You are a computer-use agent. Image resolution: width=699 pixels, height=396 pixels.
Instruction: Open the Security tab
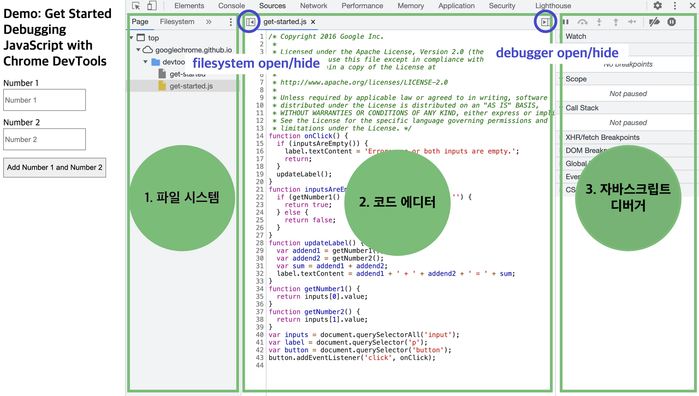502,5
